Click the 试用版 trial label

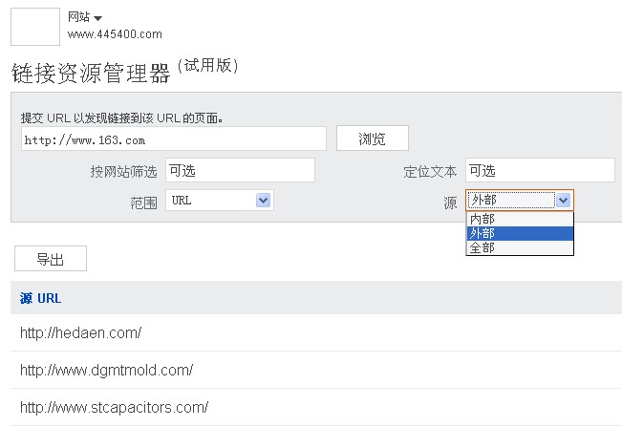[207, 66]
